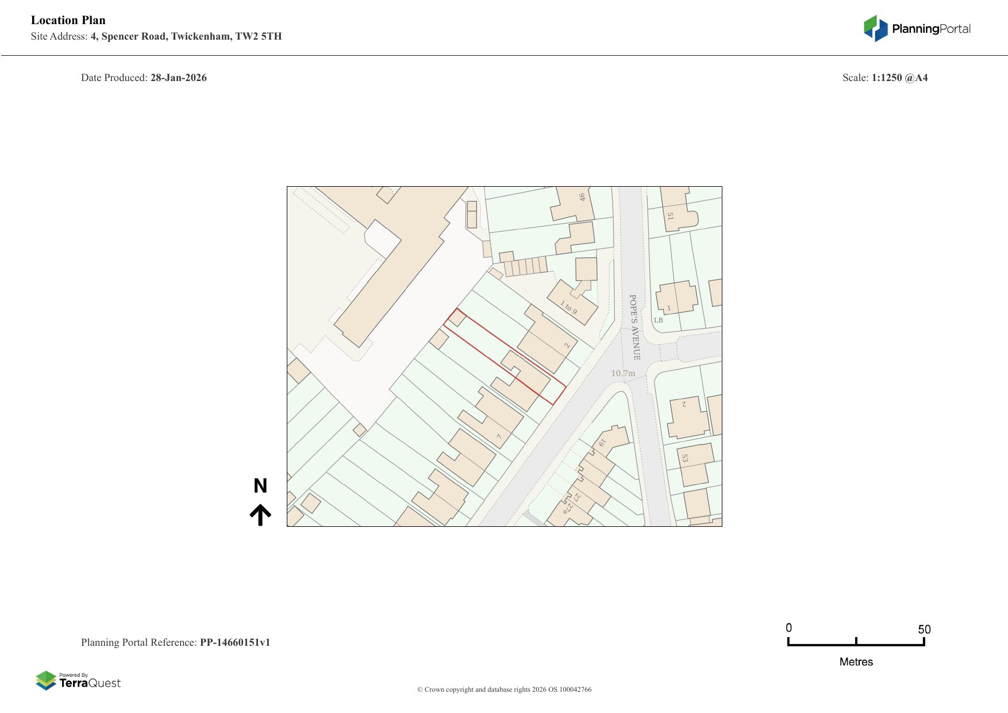
Task: Click the LB letter box marker
Action: [658, 320]
